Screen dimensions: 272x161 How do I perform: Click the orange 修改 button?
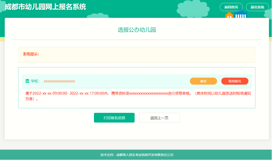pyautogui.click(x=203, y=81)
